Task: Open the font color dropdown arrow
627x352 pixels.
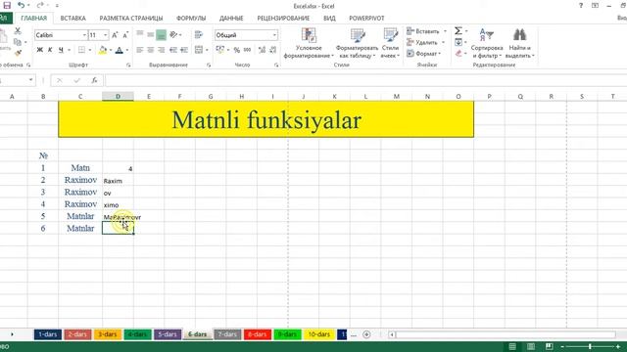Action: click(126, 50)
